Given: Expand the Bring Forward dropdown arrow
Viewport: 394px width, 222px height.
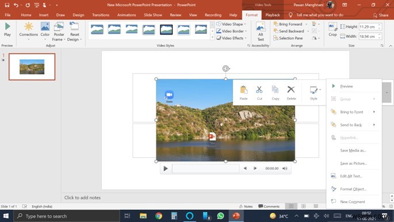Looking at the screenshot, I should click(x=307, y=24).
